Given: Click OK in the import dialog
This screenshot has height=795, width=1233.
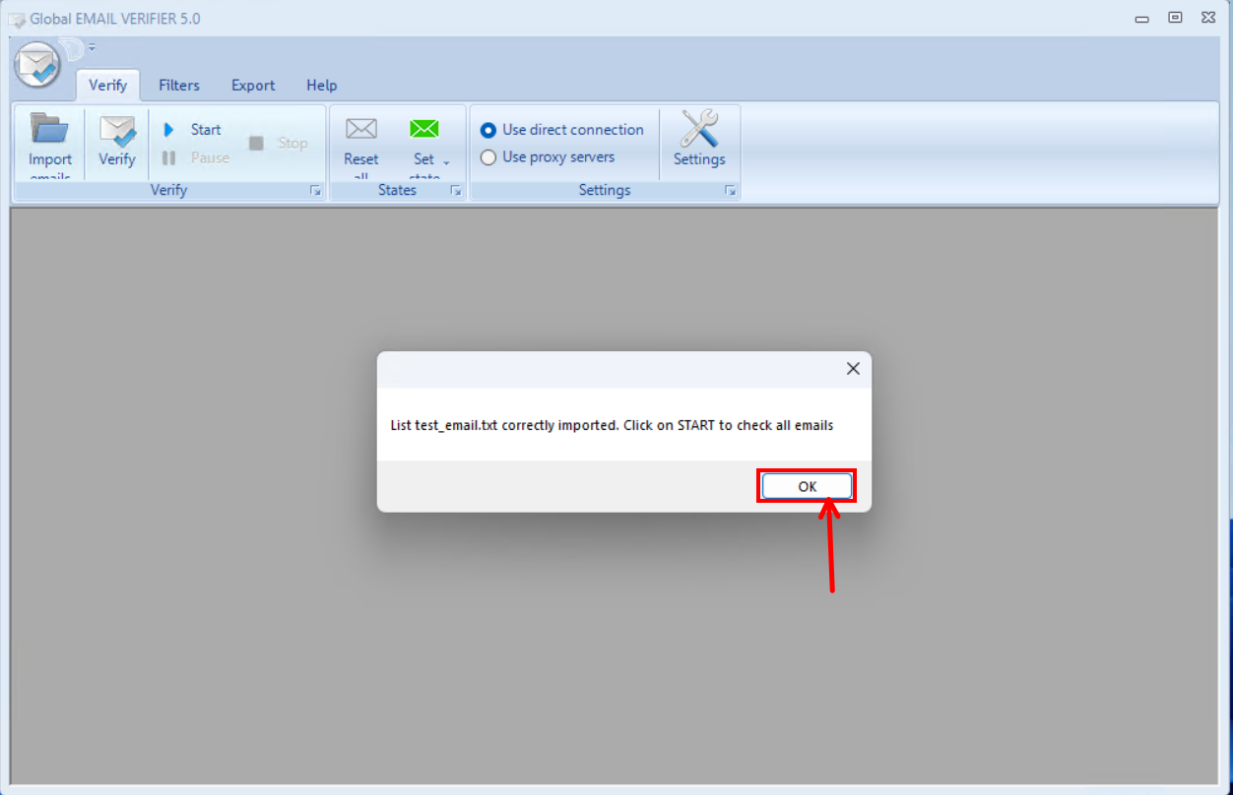Looking at the screenshot, I should [807, 486].
